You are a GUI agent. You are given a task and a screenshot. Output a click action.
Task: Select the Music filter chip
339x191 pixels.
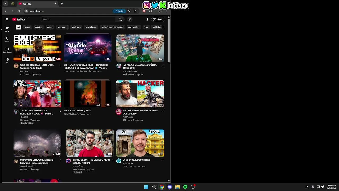(x=28, y=27)
